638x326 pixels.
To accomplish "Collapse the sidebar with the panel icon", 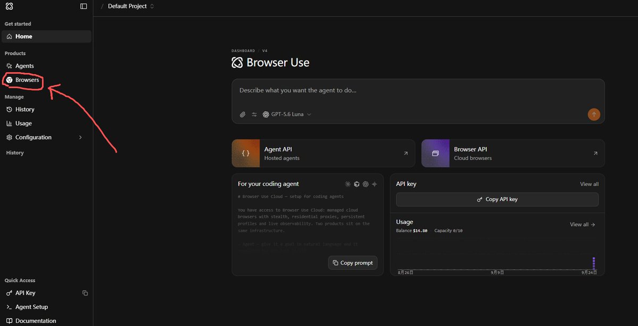I will point(84,6).
